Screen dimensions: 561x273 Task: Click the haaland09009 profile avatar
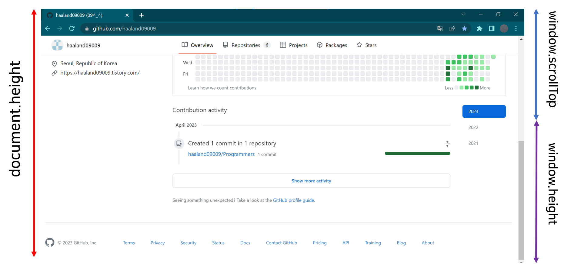point(57,45)
